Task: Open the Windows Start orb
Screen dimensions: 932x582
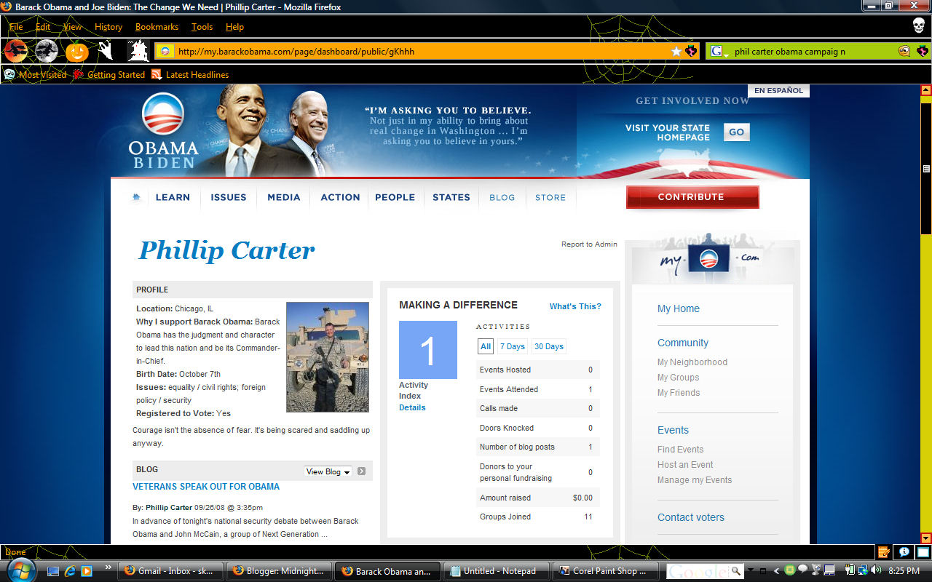Action: tap(20, 570)
